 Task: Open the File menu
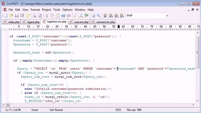coord(11,10)
